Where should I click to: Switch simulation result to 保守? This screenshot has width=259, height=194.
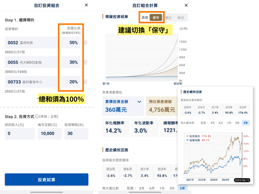tap(156, 18)
